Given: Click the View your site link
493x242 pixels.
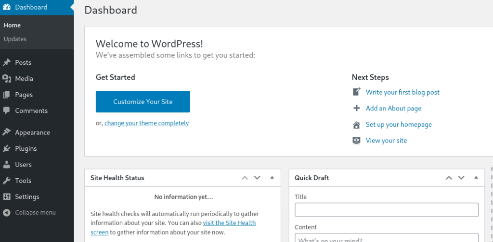Looking at the screenshot, I should click(386, 140).
